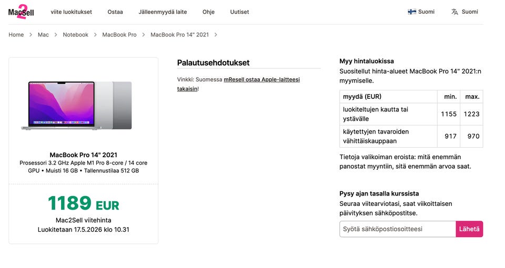Viewport: 505px width, 268px height.
Task: Go to Notebook breadcrumb
Action: click(75, 35)
